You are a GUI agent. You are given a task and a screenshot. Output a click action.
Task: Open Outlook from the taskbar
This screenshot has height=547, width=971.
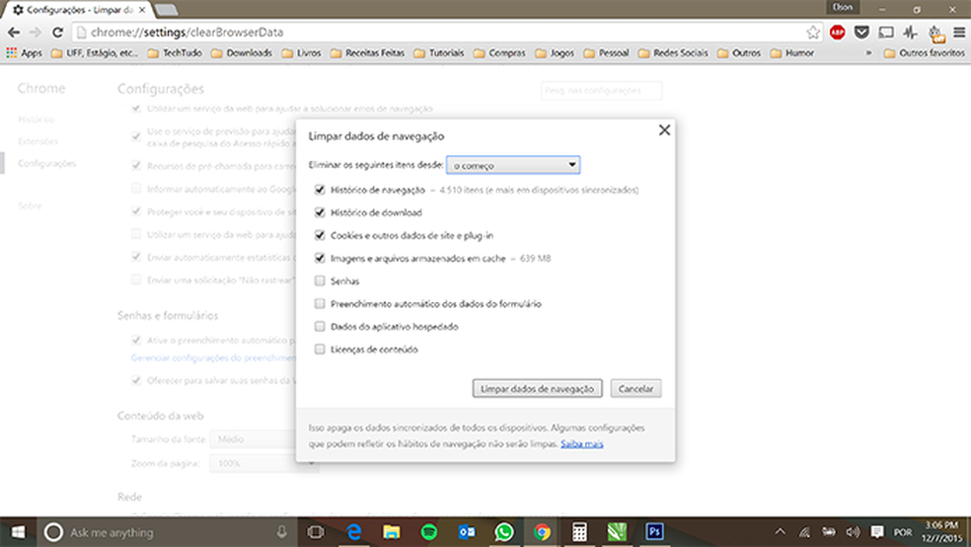click(x=467, y=532)
